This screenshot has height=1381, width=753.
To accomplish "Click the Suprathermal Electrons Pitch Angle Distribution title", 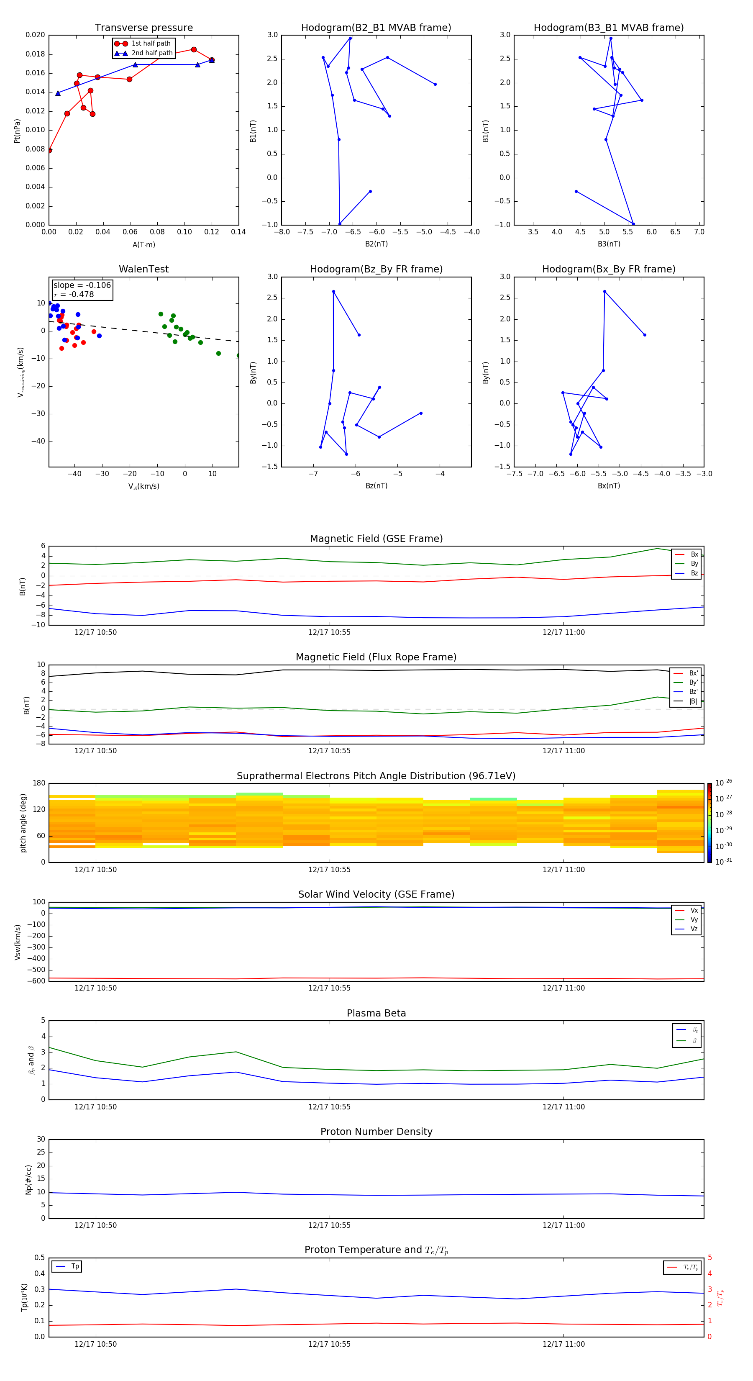I will [376, 776].
